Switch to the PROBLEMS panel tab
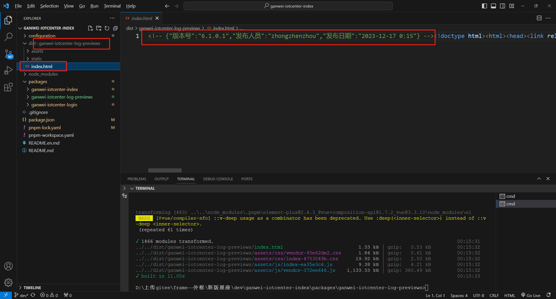 point(137,179)
